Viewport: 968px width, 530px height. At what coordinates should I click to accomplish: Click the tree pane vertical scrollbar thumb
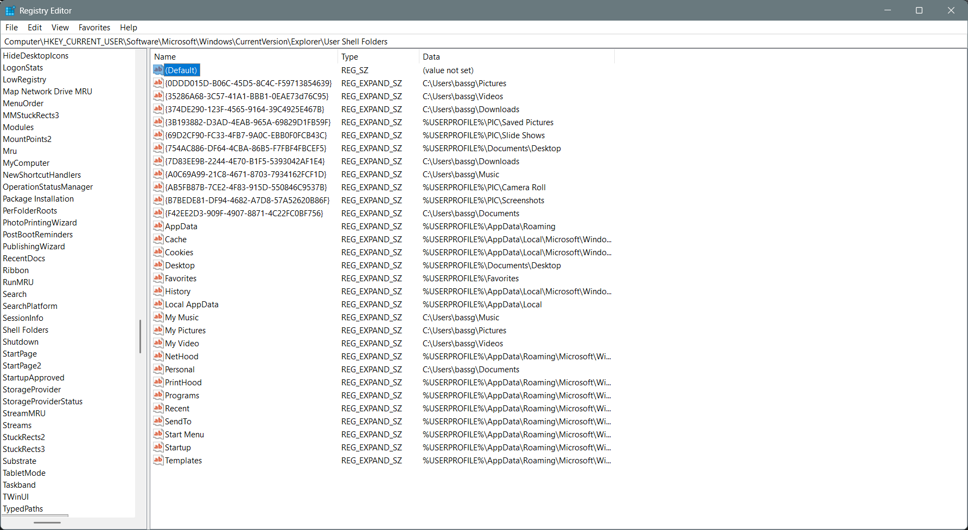click(140, 336)
